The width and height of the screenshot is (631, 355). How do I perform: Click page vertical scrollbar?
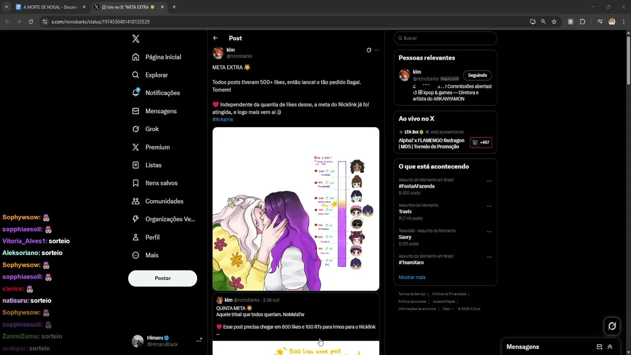pyautogui.click(x=628, y=59)
